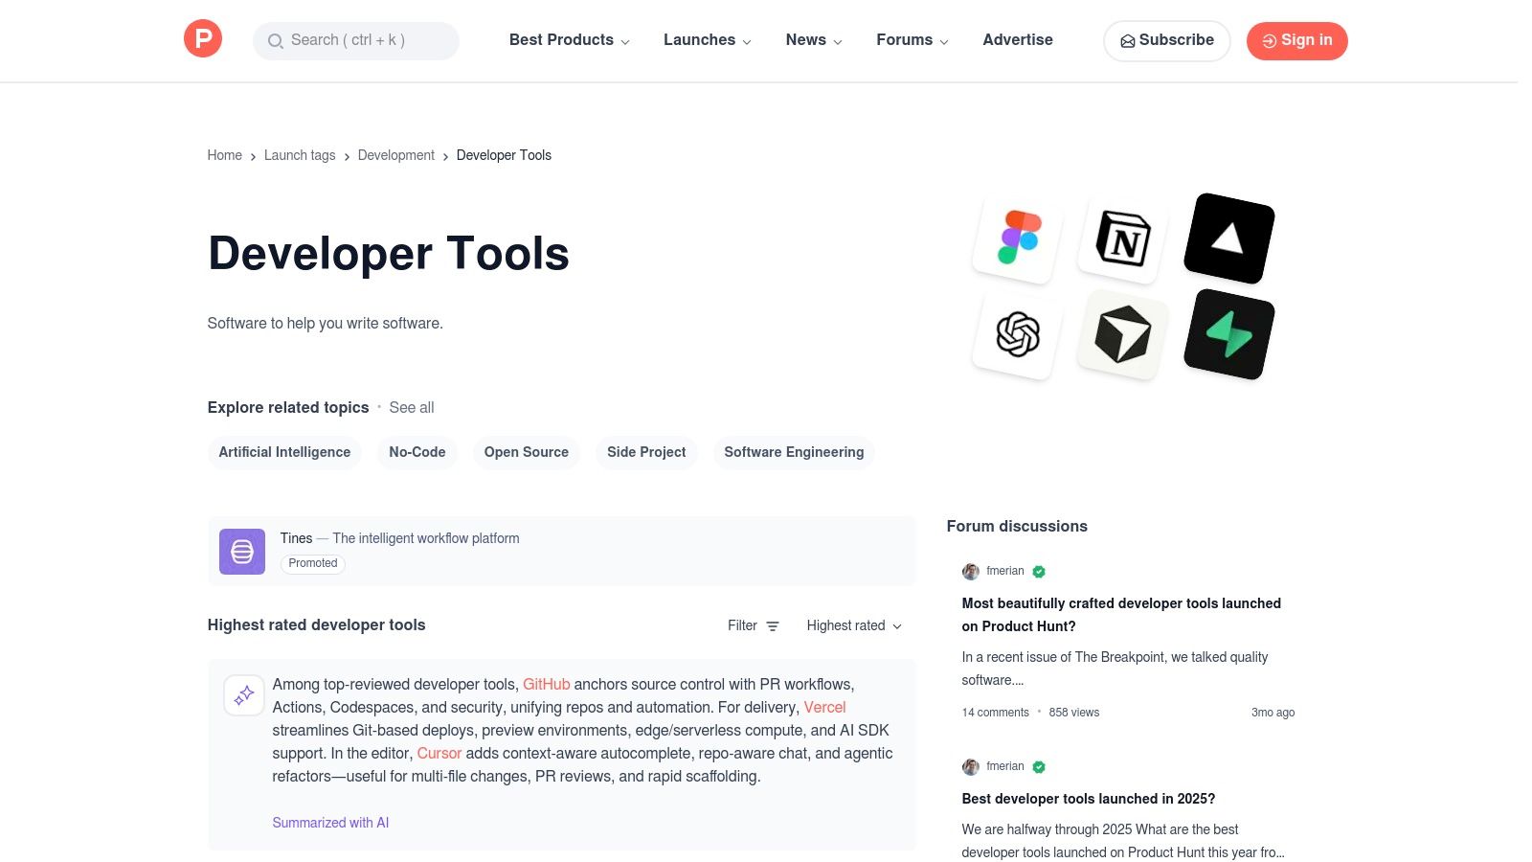Go to the Advertise page

1017,40
